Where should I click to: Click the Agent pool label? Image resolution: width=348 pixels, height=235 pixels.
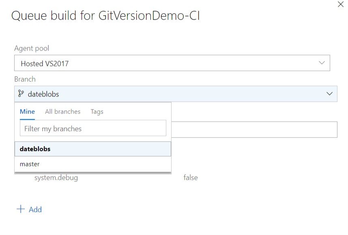click(32, 48)
